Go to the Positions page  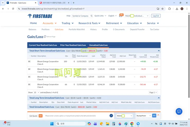click(x=45, y=29)
